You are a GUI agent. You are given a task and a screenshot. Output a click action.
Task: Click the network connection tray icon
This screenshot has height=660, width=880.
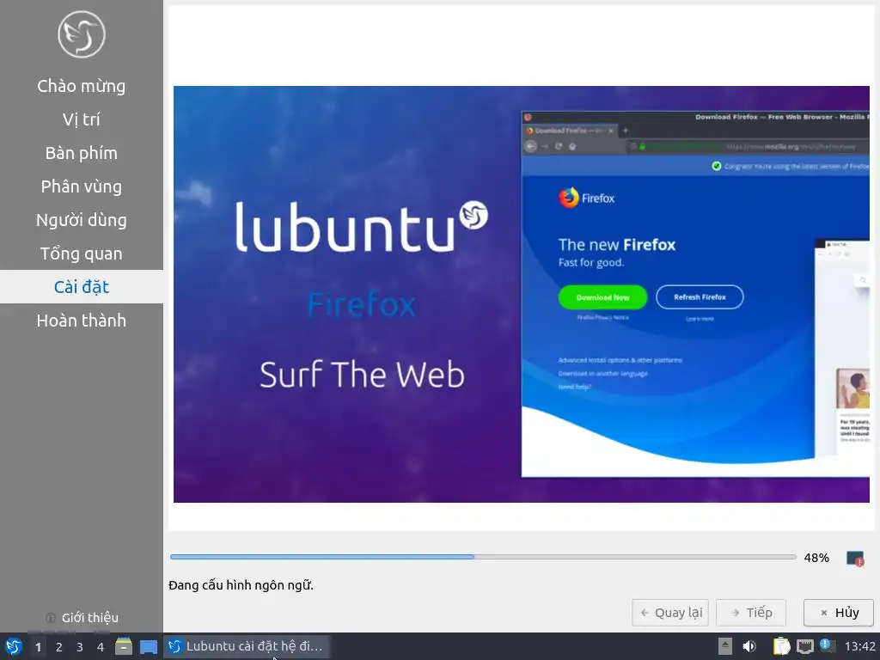tap(804, 646)
